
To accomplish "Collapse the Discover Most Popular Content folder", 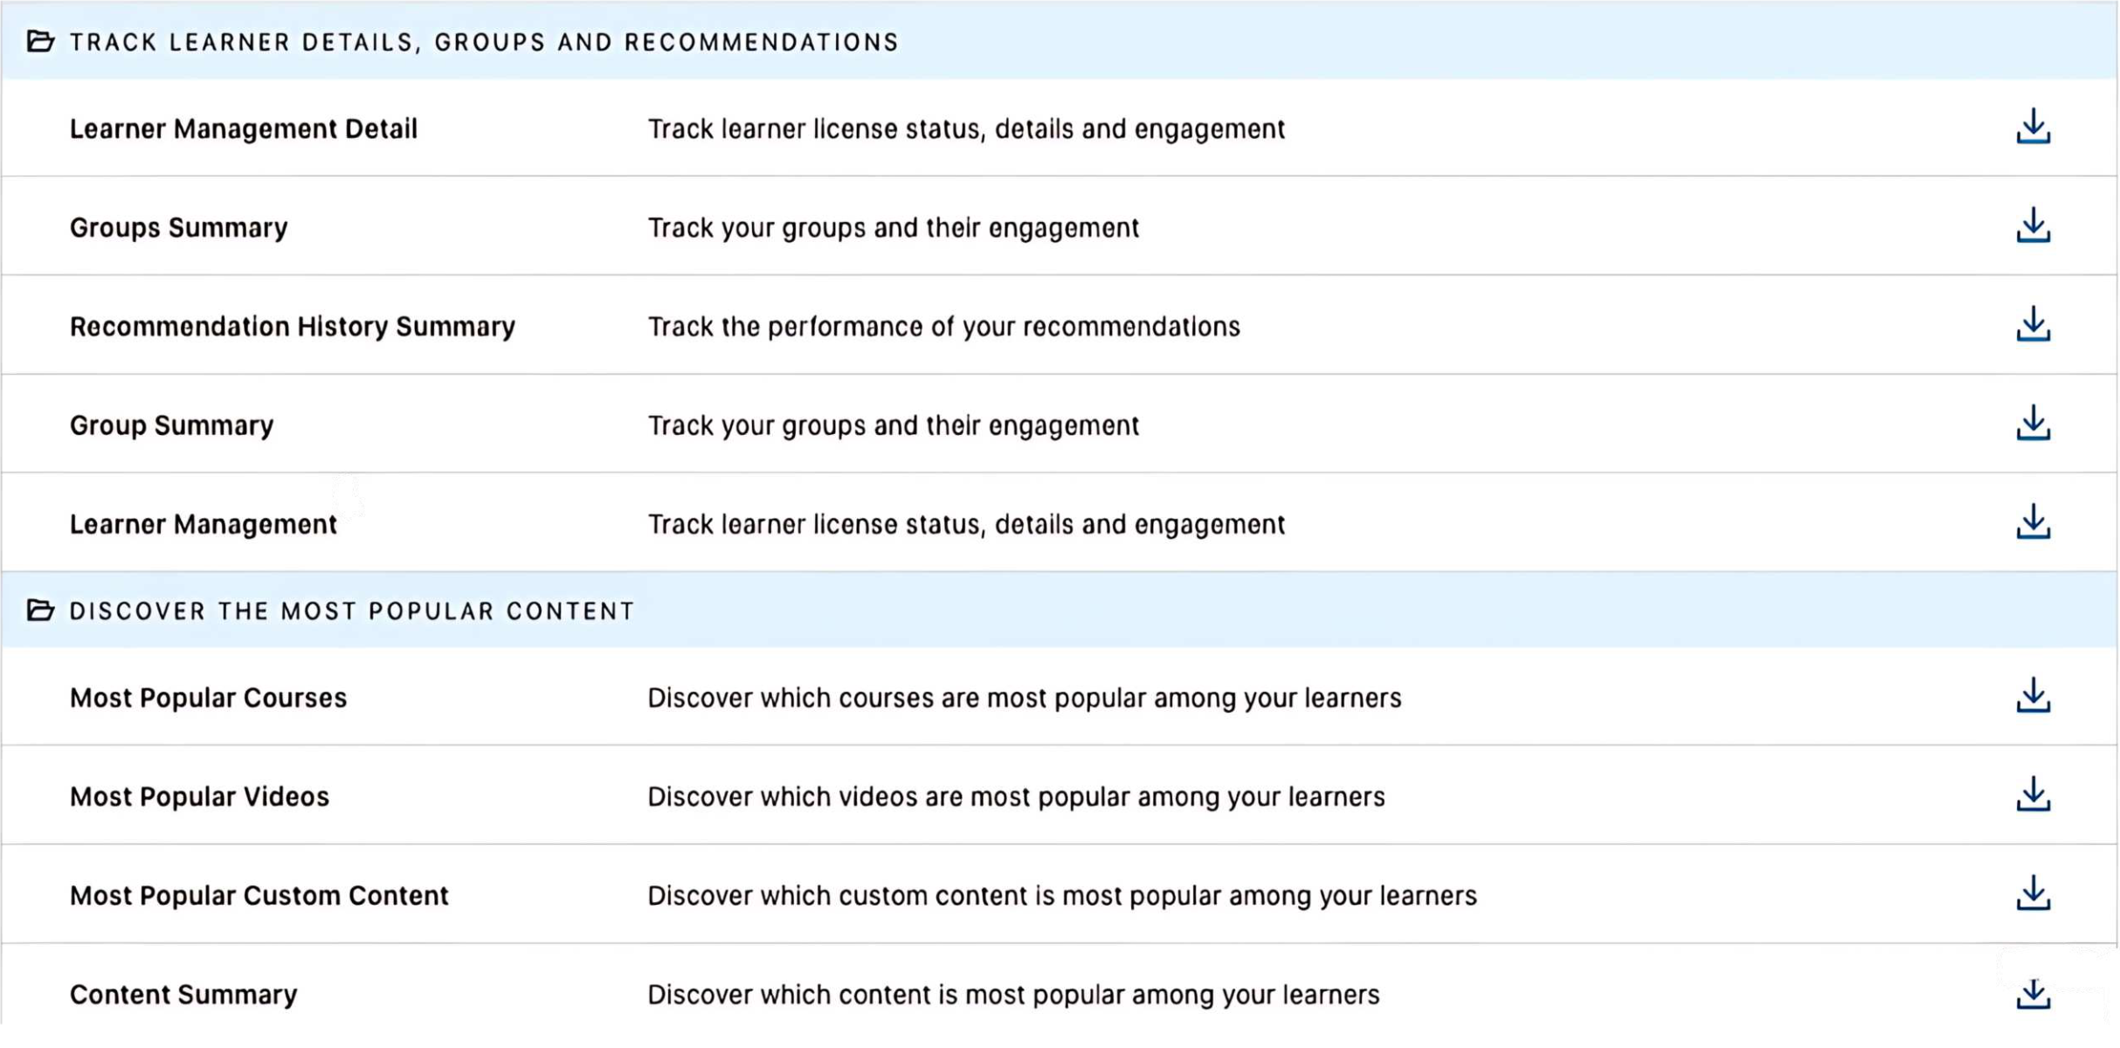I will click(x=40, y=610).
